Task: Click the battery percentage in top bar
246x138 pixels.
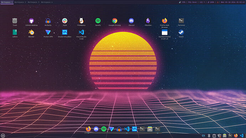Action: pos(211,2)
